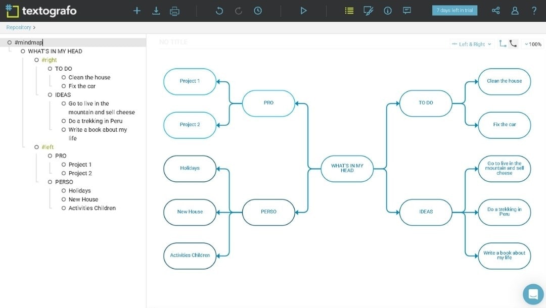
Task: Click the help question mark
Action: pyautogui.click(x=534, y=10)
